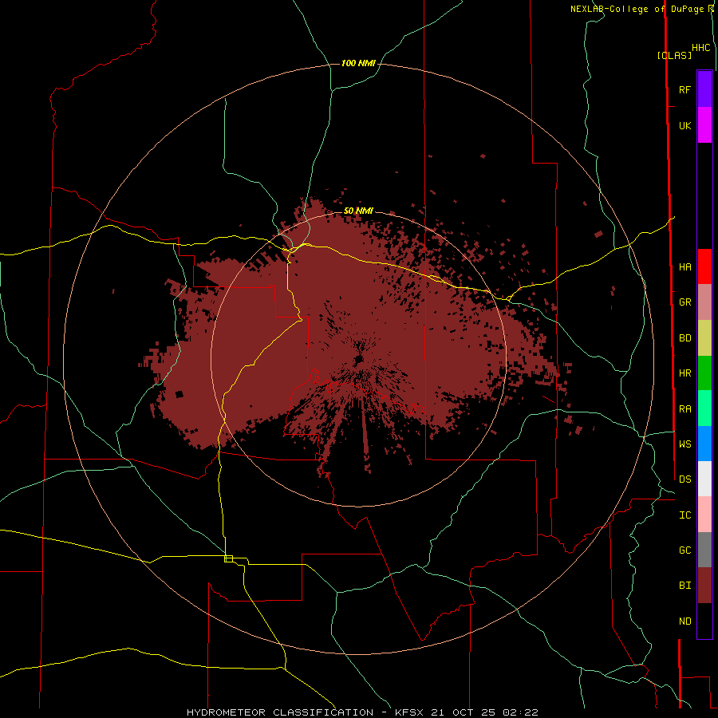The height and width of the screenshot is (718, 718).
Task: Click the HHC product code label
Action: pyautogui.click(x=700, y=48)
